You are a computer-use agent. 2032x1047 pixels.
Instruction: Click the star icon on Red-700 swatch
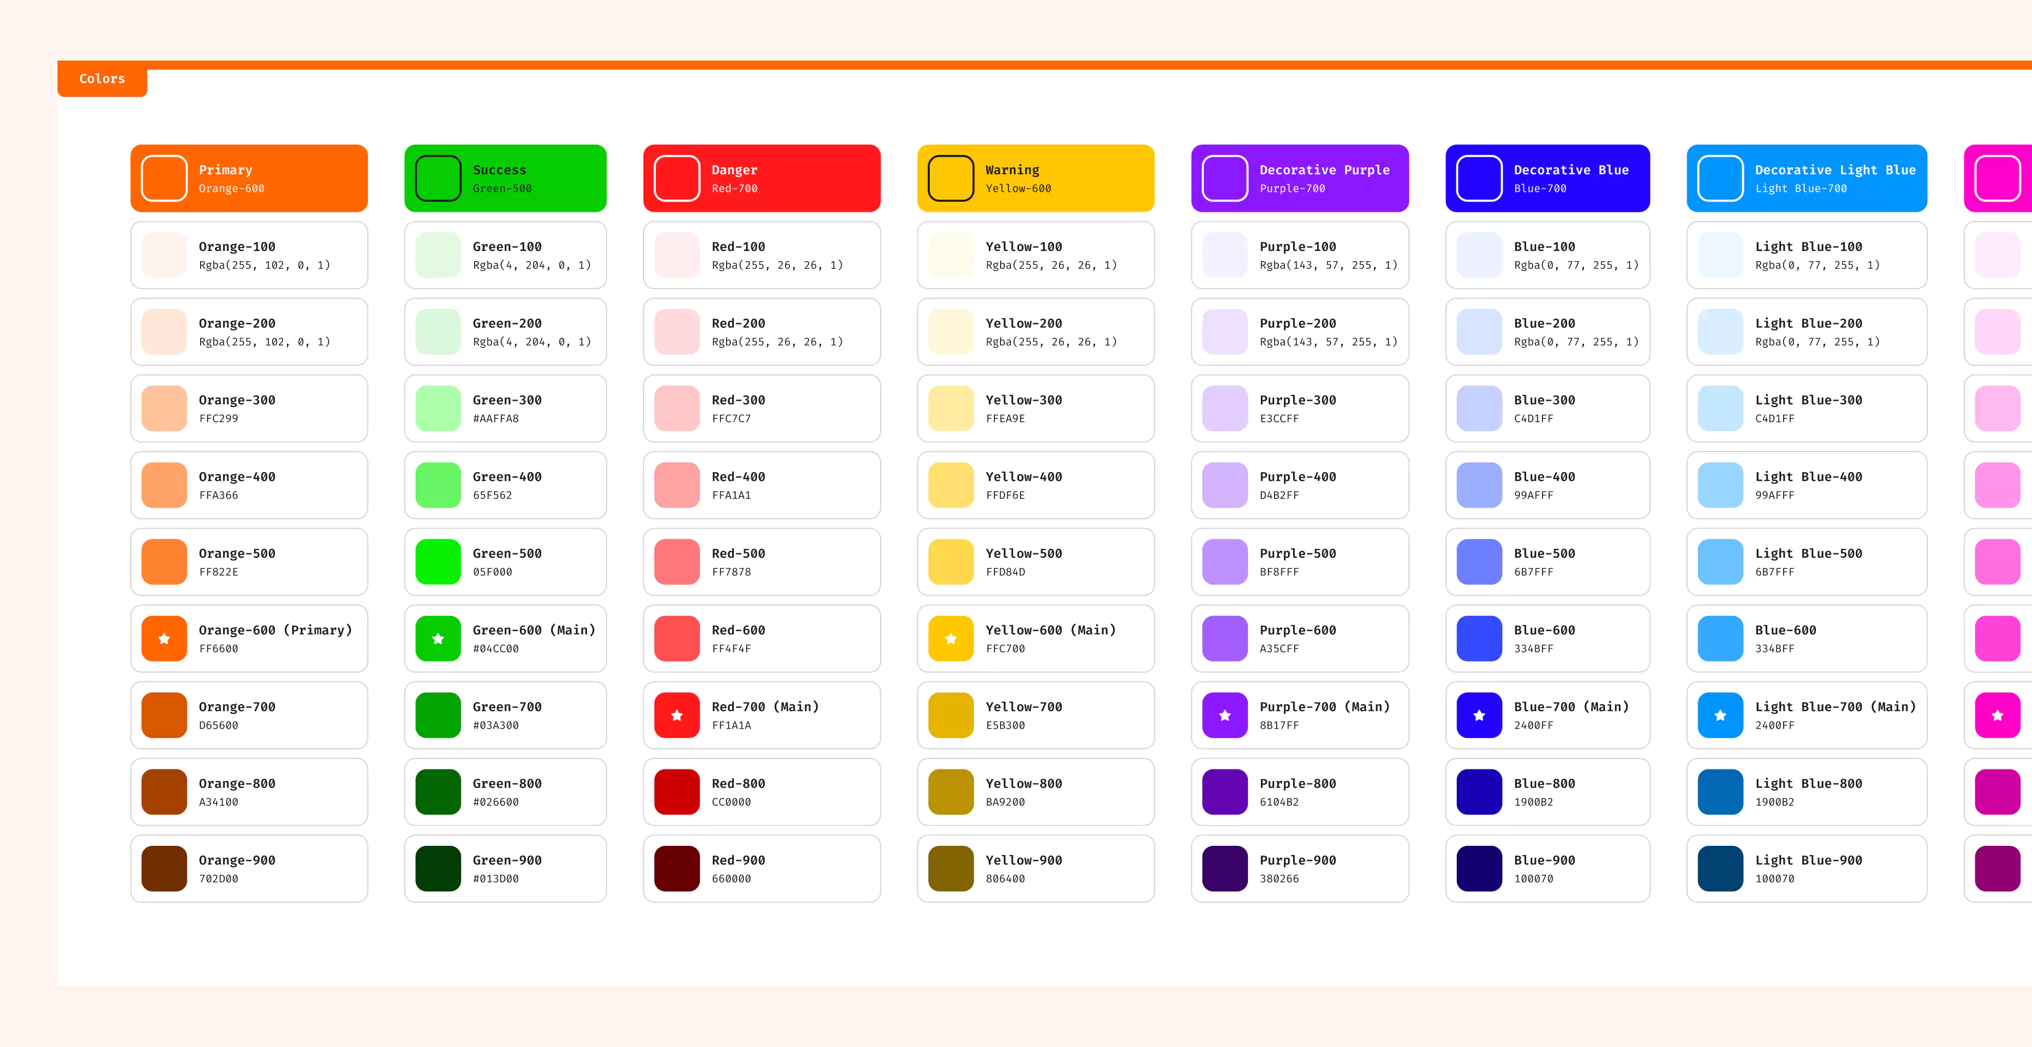point(677,715)
